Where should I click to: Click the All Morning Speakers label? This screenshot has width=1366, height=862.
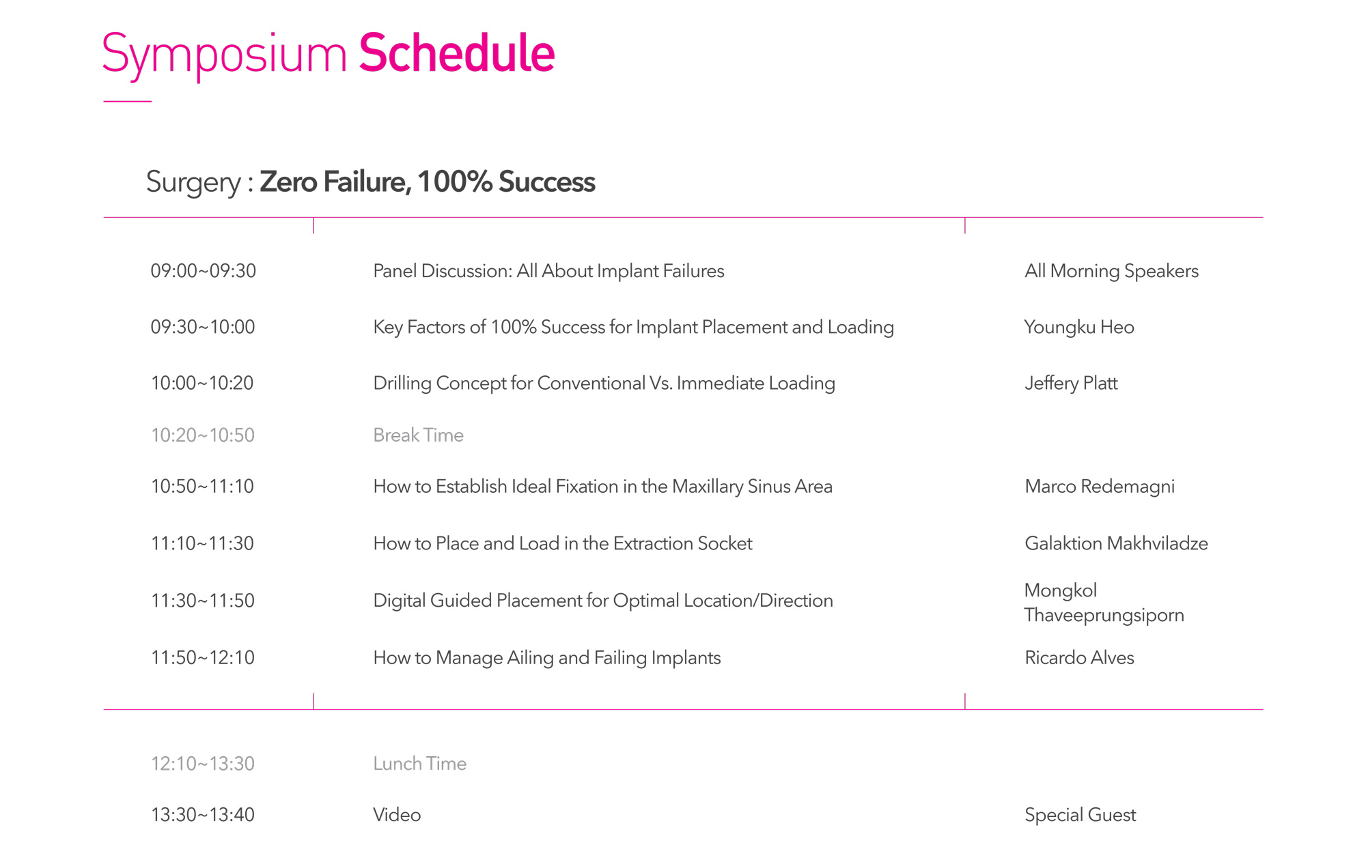(x=1111, y=271)
